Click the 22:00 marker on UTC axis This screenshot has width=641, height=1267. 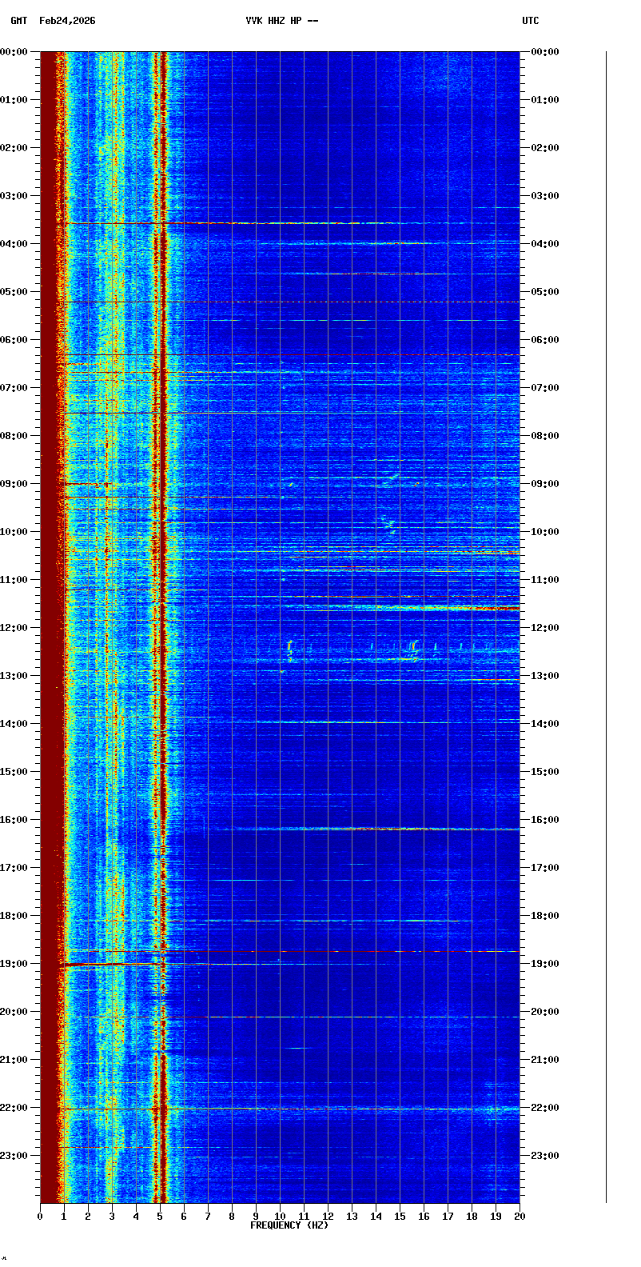tap(545, 1108)
